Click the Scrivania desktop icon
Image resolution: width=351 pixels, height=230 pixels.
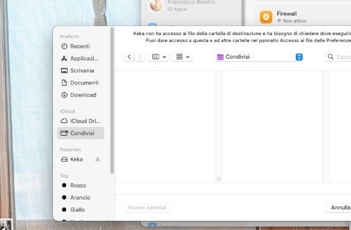(64, 71)
